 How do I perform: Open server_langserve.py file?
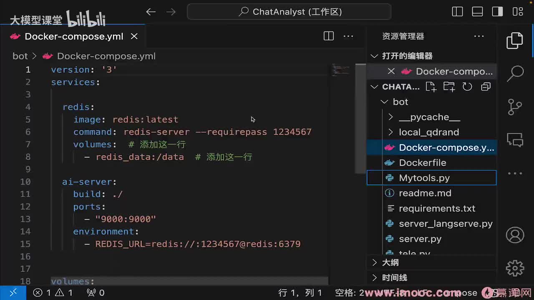click(432, 224)
